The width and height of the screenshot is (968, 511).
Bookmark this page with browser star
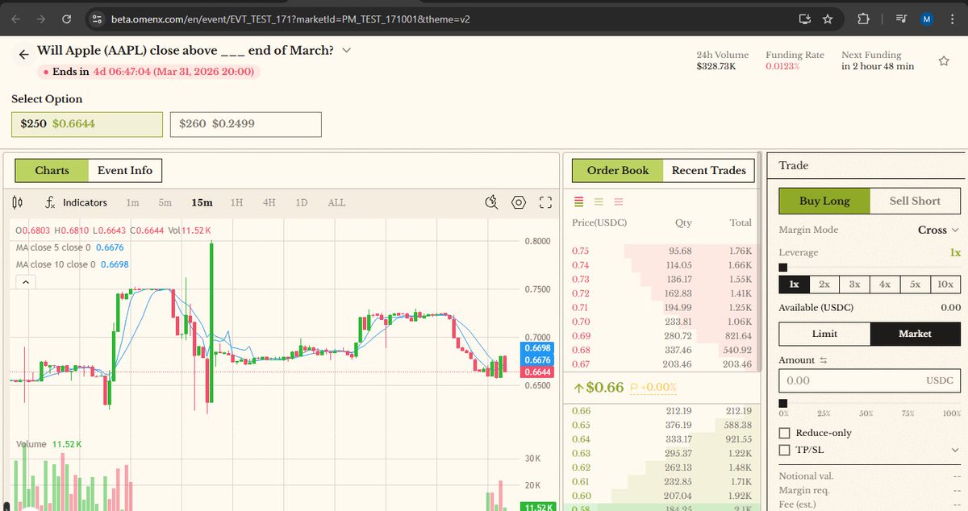(x=828, y=19)
